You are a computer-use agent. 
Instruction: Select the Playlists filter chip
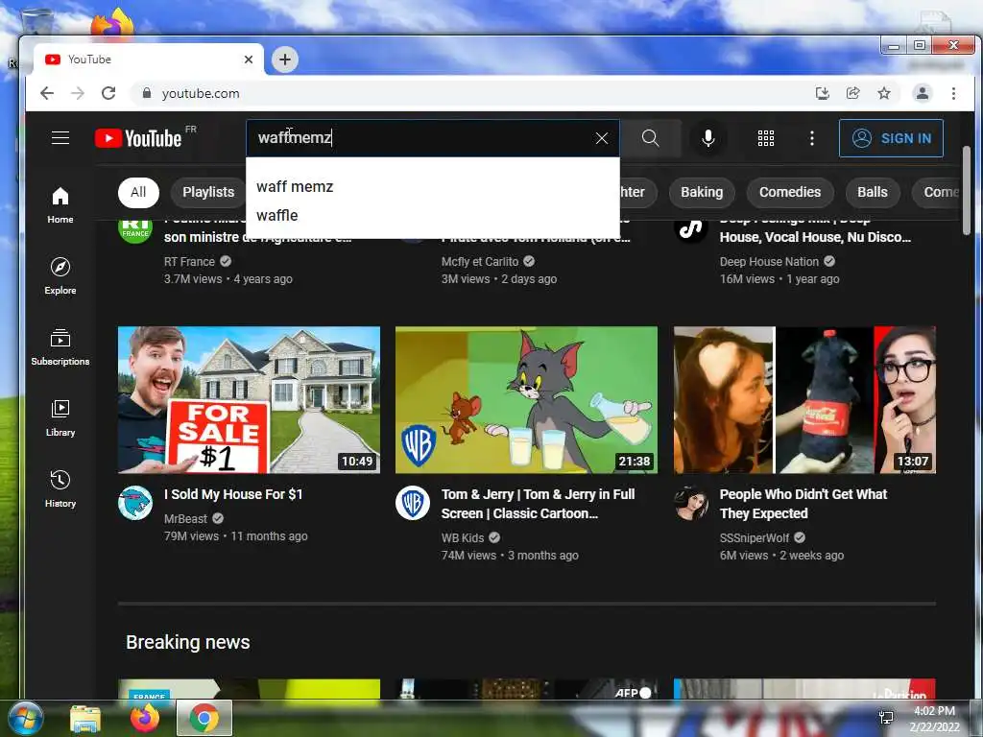pos(208,192)
